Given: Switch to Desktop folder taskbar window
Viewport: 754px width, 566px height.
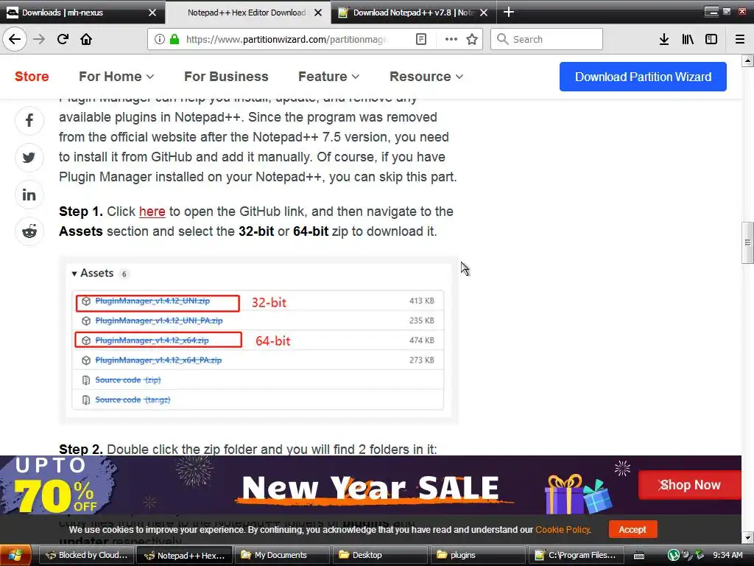Looking at the screenshot, I should (x=380, y=555).
